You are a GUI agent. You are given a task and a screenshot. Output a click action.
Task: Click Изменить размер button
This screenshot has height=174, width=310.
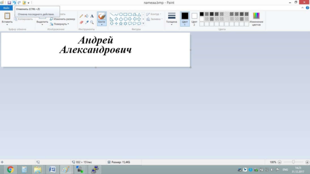click(62, 19)
